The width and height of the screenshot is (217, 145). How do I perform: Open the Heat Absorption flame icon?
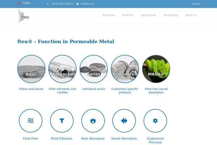[x=93, y=121]
